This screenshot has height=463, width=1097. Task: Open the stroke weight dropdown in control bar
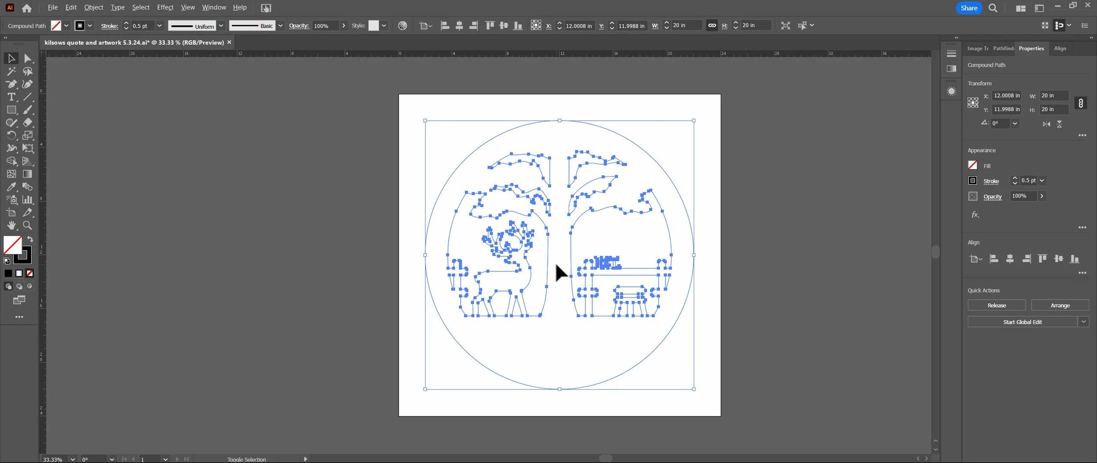coord(159,25)
